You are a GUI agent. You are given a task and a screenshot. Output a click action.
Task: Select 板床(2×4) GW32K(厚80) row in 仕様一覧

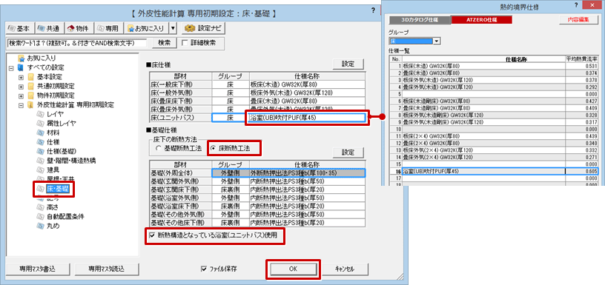(x=495, y=136)
